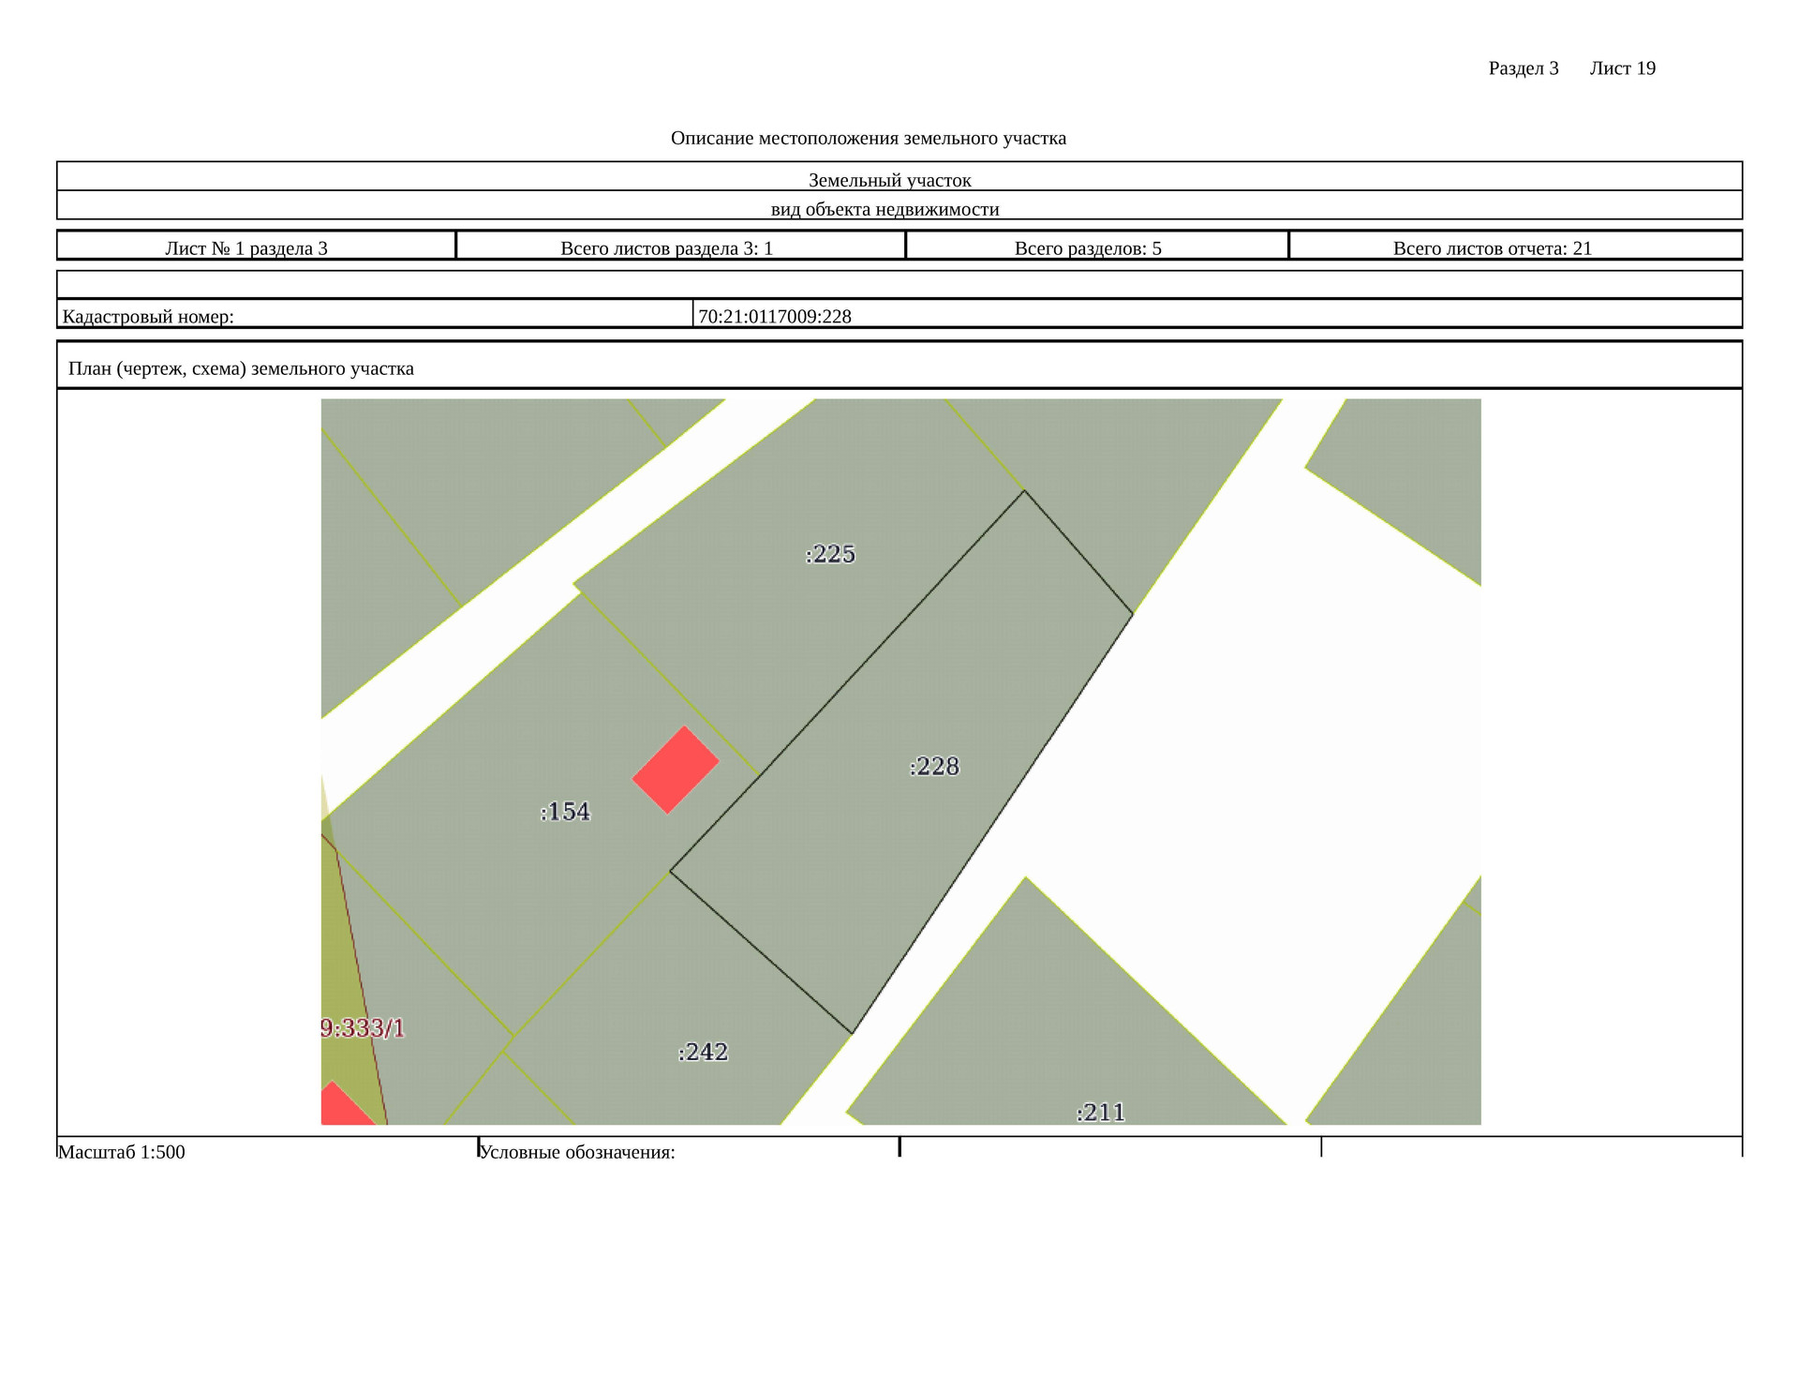Viewport: 1799px width, 1391px height.
Task: Click parcel label :225 on the plan
Action: 830,554
